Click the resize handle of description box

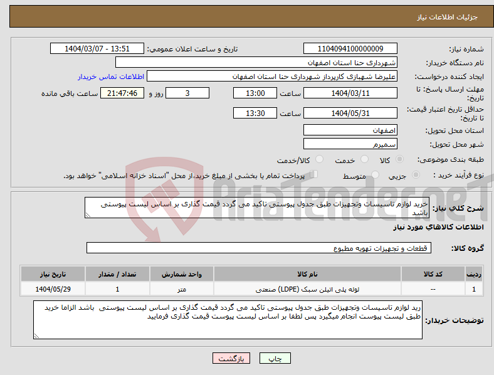[x=88, y=215]
